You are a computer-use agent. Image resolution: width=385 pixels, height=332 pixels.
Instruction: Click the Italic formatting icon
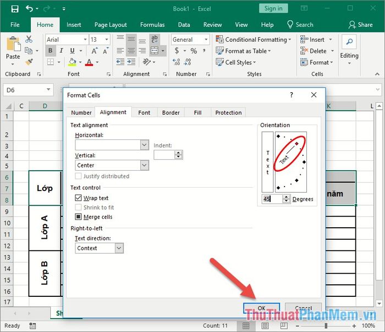point(61,51)
